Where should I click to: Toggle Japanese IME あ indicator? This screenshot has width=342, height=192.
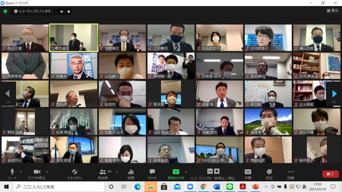(x=305, y=187)
